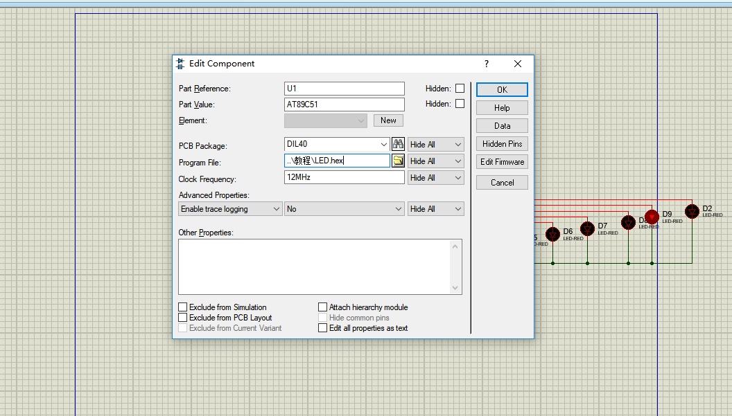Toggle Hidden checkbox for Part Value
Screen dimensions: 732x416
(x=460, y=104)
